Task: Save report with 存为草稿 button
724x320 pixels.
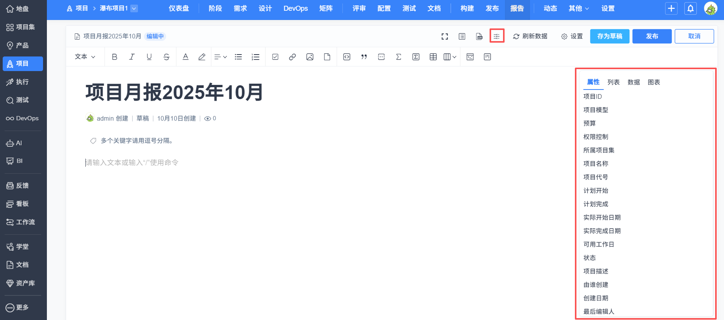Action: (609, 36)
